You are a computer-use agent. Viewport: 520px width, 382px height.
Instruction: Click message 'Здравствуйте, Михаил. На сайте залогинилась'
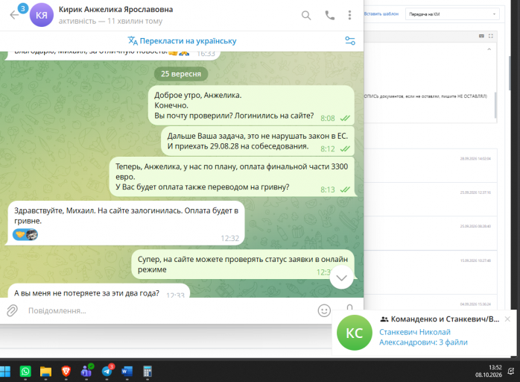coord(126,223)
